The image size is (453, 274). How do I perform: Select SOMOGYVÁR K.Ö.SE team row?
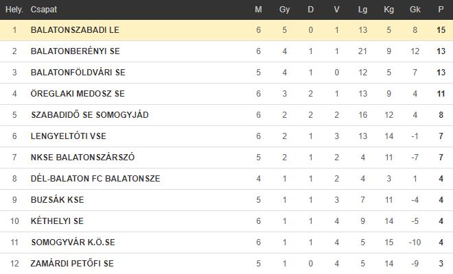point(226,242)
